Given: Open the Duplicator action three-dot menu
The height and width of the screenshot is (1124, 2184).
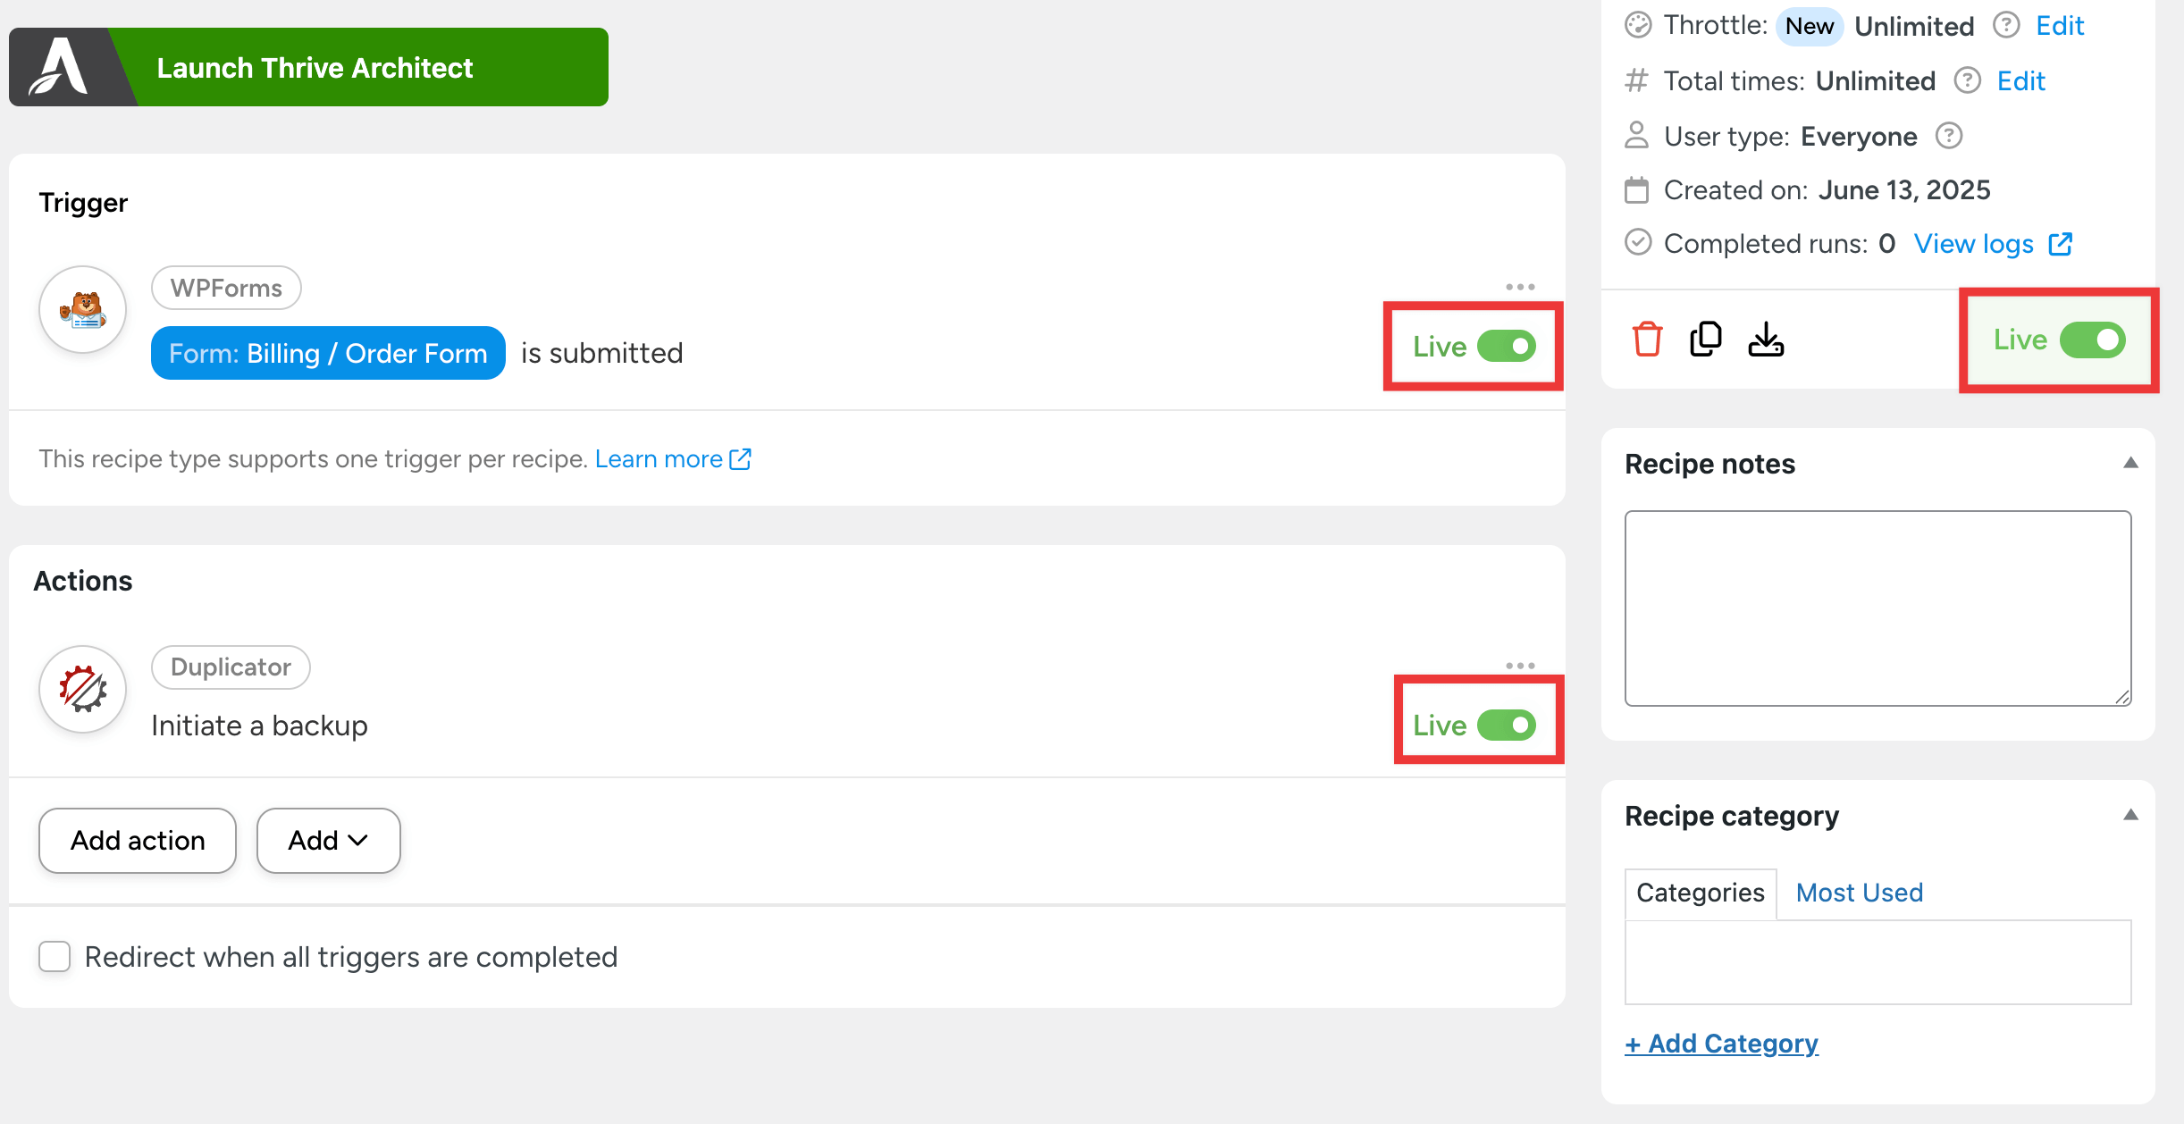Looking at the screenshot, I should (x=1520, y=666).
